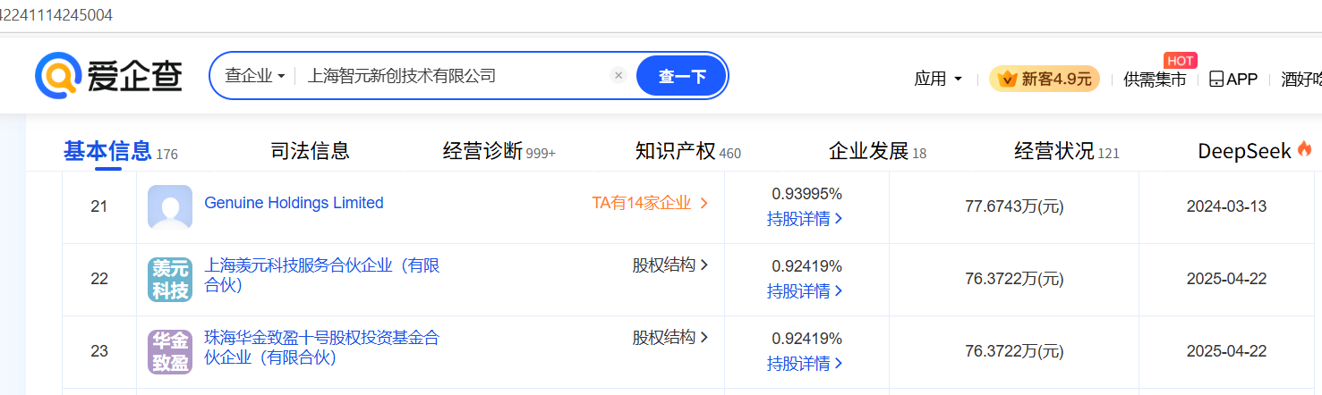The height and width of the screenshot is (395, 1322).
Task: Open the 供需集市 link
Action: coord(1155,79)
